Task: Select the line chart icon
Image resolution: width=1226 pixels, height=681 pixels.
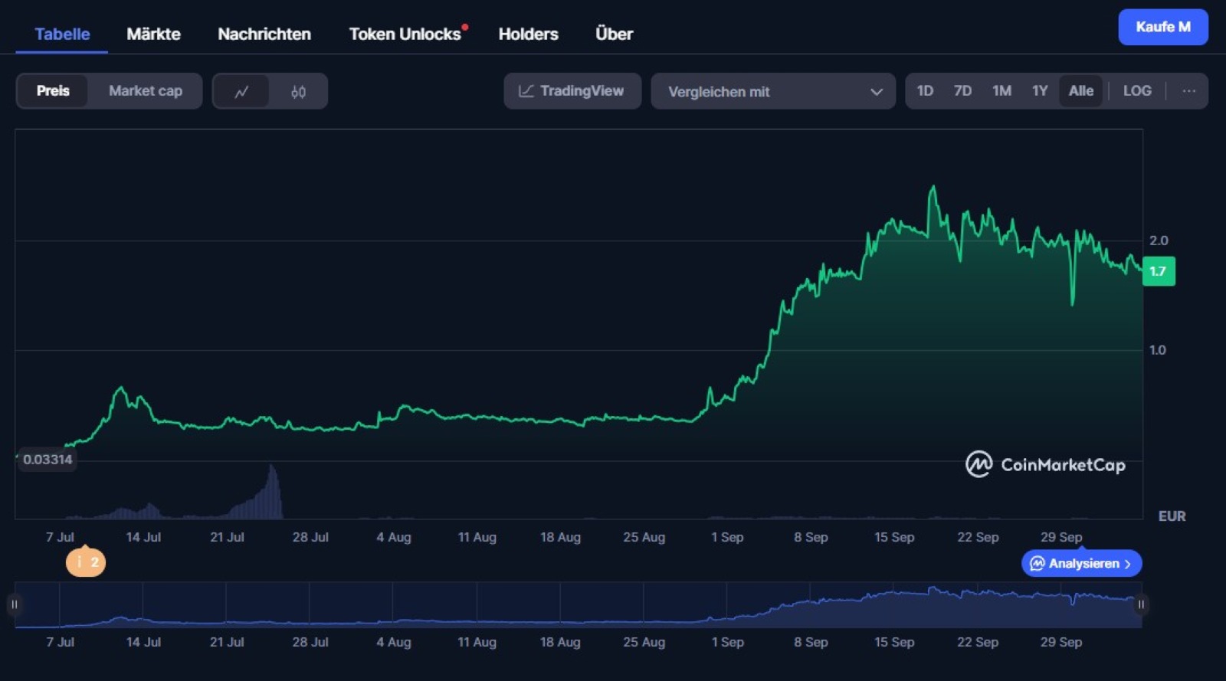Action: pos(241,91)
